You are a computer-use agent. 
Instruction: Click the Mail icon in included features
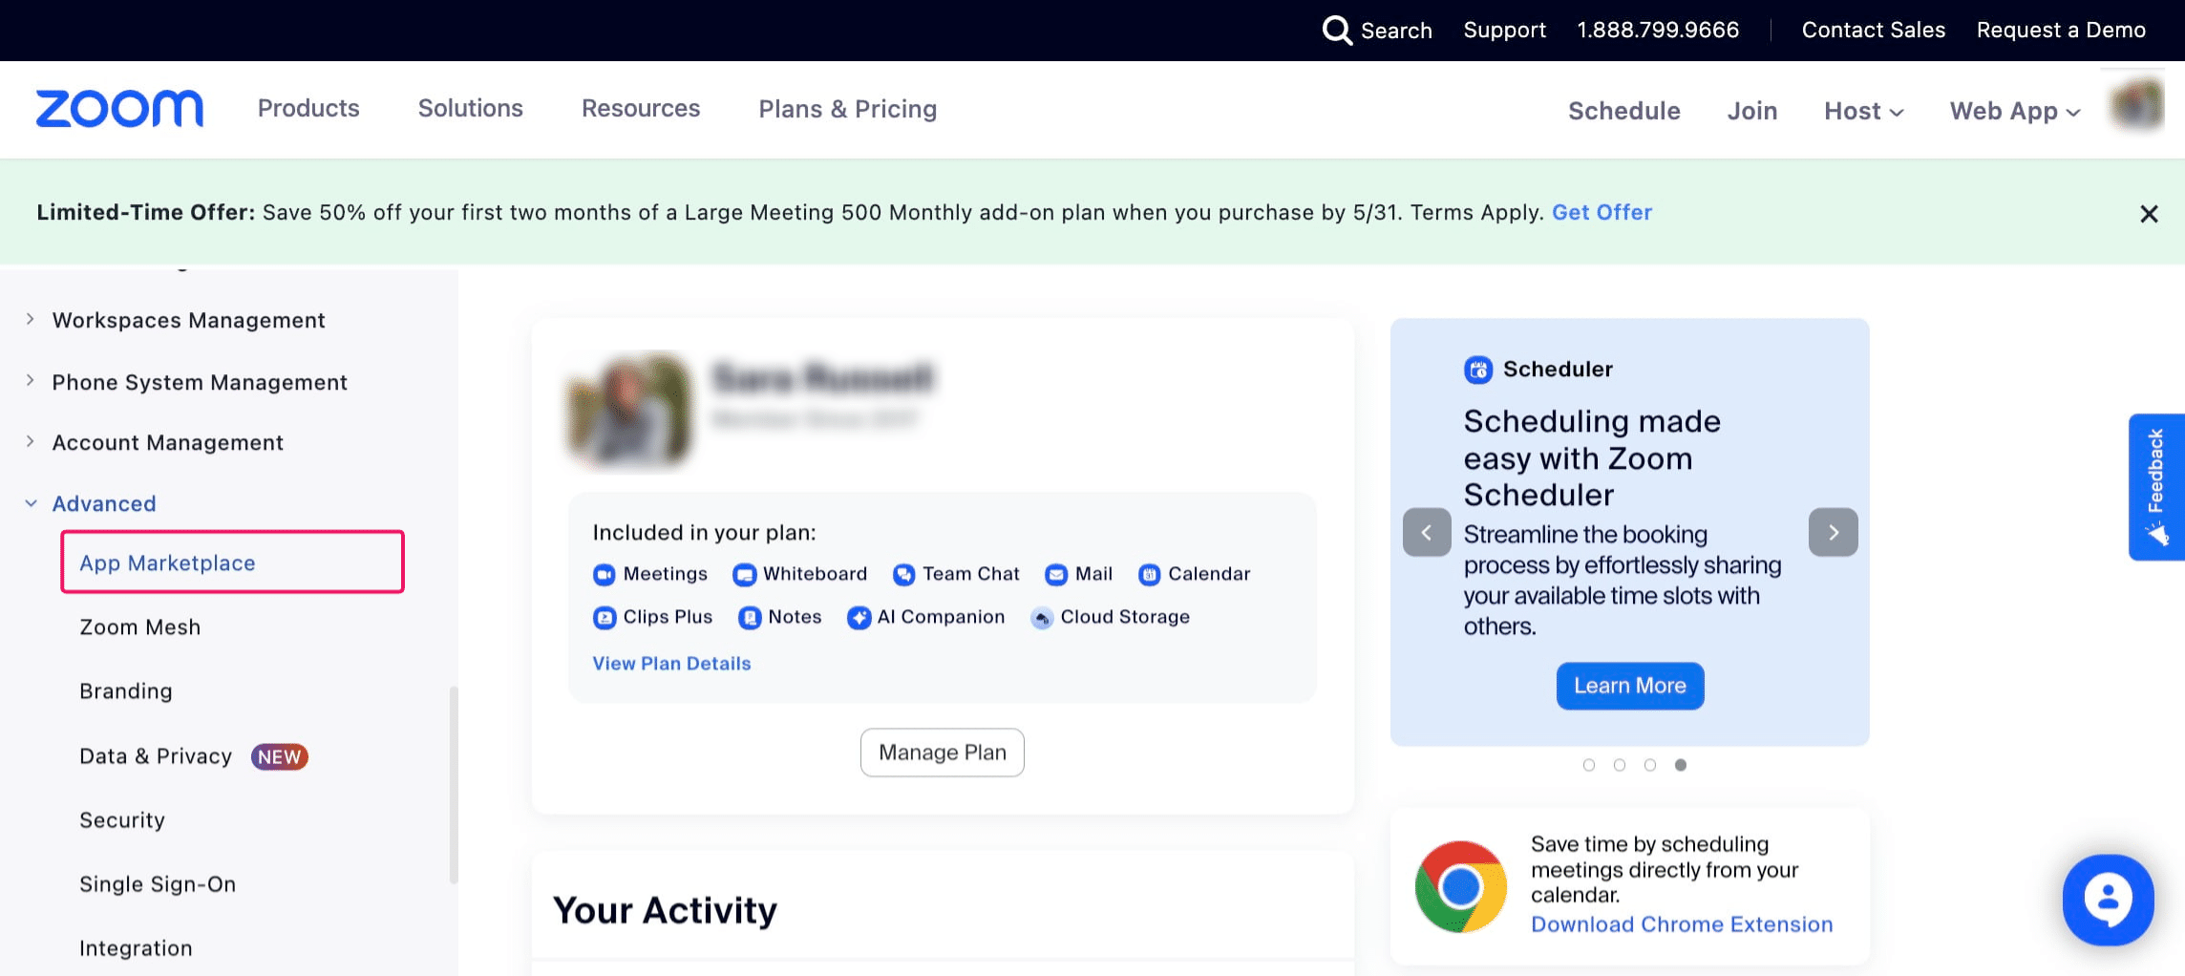pos(1055,574)
